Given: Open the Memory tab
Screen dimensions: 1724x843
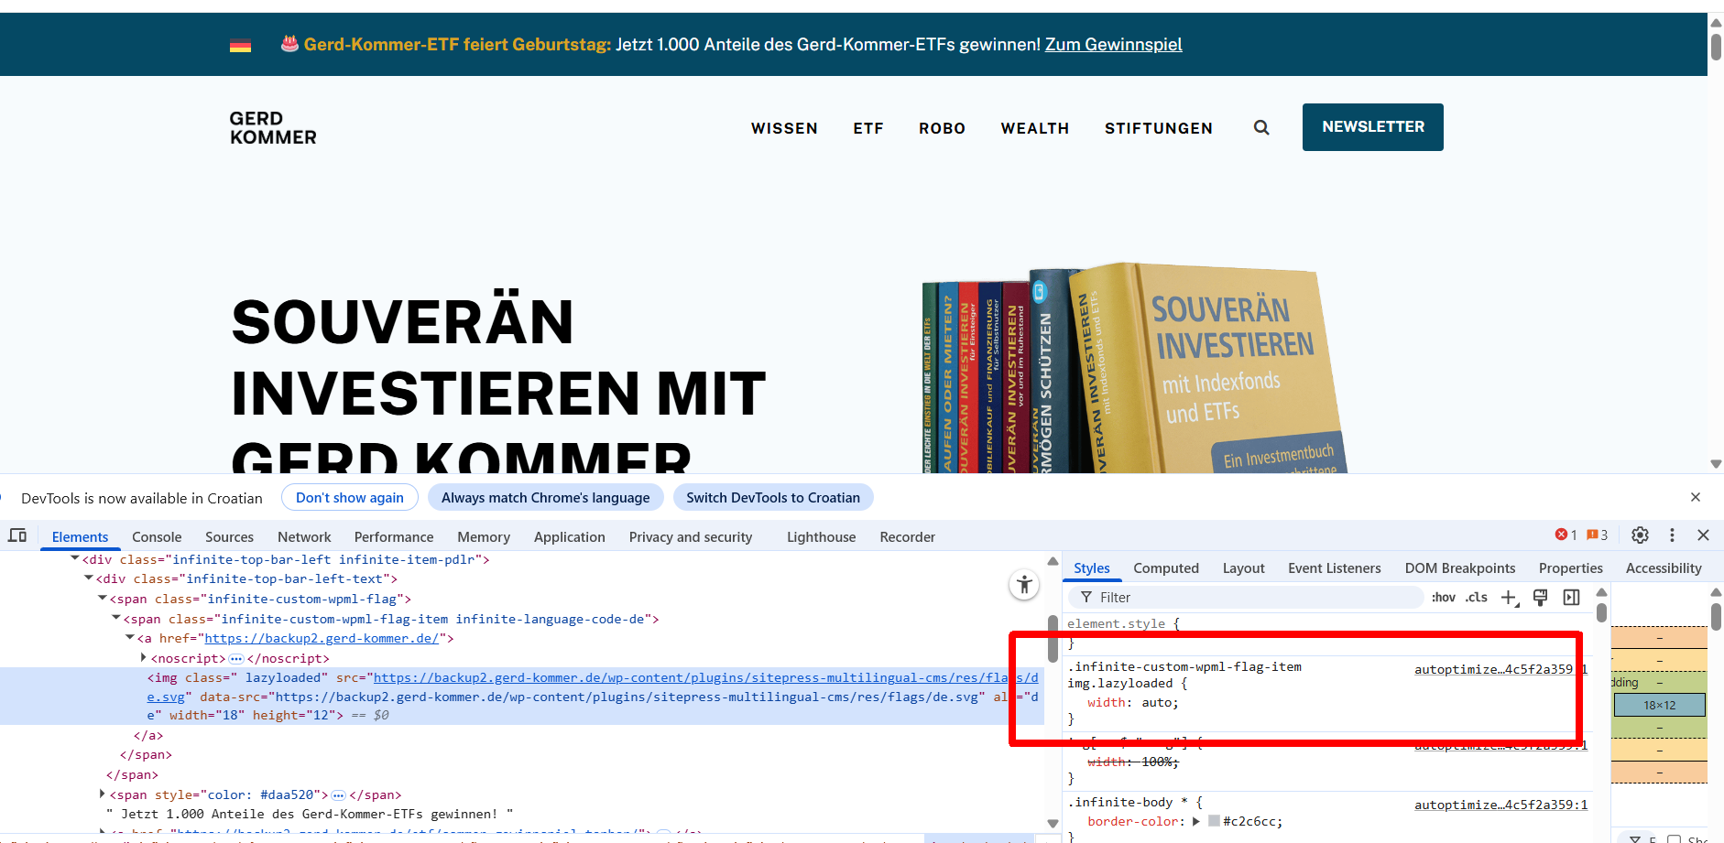Looking at the screenshot, I should [x=484, y=537].
